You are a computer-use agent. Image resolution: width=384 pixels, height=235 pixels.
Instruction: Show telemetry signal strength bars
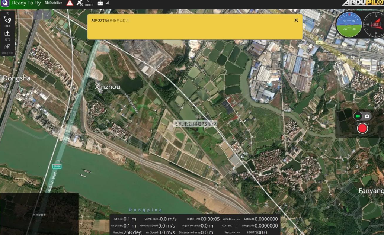108,3
